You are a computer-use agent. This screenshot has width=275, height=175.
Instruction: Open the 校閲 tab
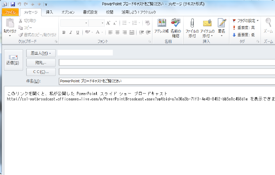click(x=110, y=12)
